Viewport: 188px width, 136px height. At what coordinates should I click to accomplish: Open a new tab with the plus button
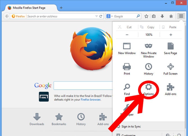pos(61,8)
